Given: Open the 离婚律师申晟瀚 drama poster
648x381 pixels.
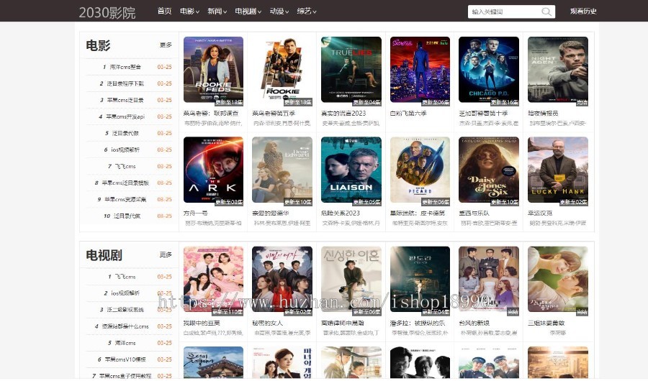Looking at the screenshot, I should tap(351, 280).
